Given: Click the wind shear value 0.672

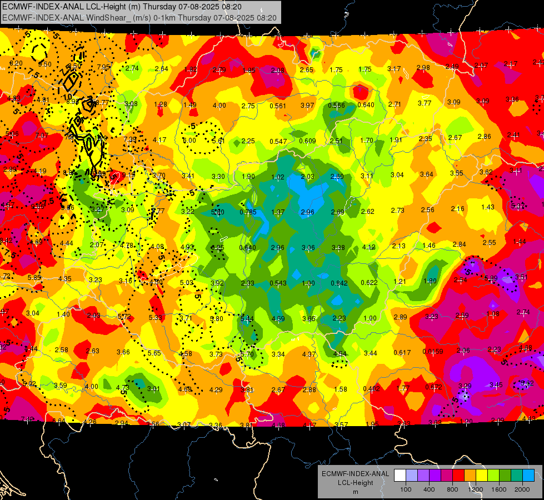Looking at the screenshot, I should (433, 387).
